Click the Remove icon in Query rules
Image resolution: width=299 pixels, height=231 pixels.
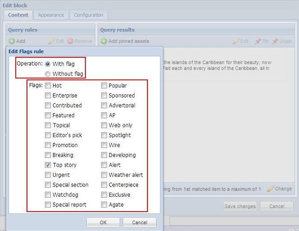70,41
